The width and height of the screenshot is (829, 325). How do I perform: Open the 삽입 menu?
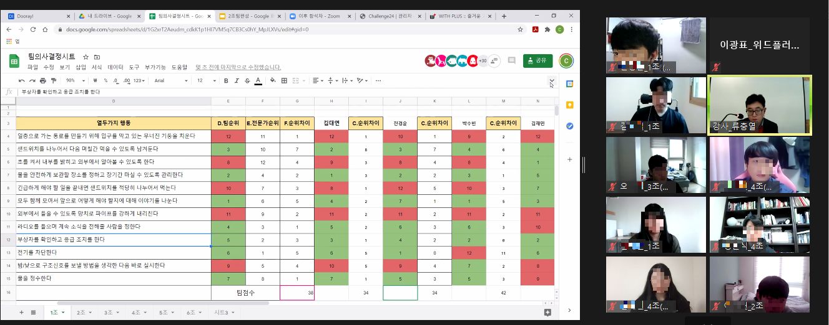coord(81,67)
